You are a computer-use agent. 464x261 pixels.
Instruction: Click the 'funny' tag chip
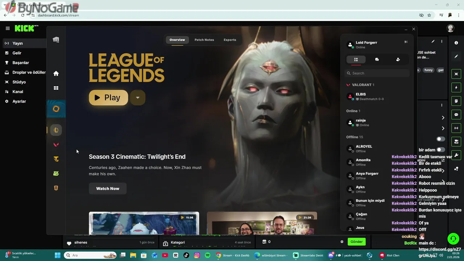tap(428, 70)
